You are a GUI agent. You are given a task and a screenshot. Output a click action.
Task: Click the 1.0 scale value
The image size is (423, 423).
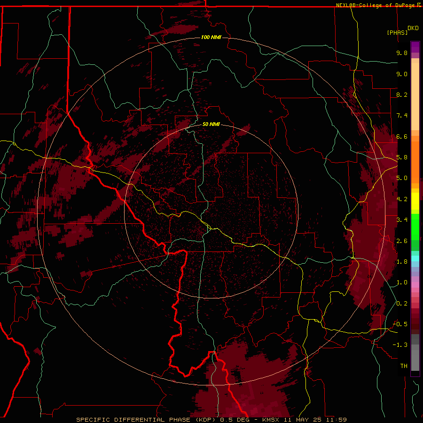tap(402, 282)
